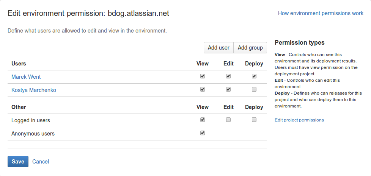This screenshot has width=371, height=176.
Task: Select the Logged in users row label
Action: [31, 120]
